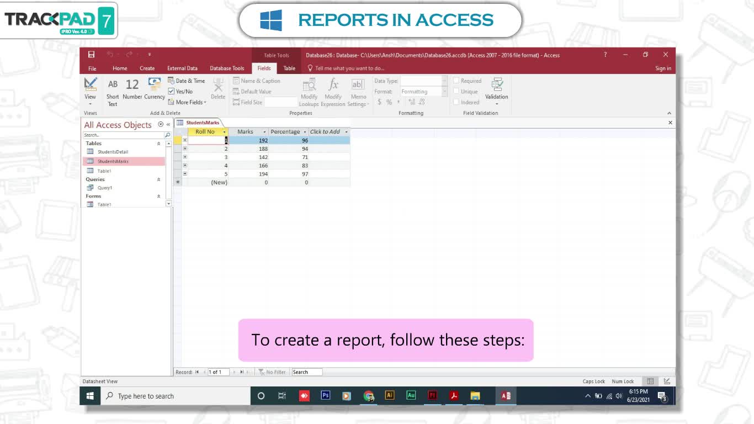Open the File tab

[x=92, y=68]
